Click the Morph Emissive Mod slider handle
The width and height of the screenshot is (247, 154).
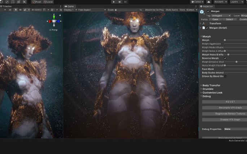pyautogui.click(x=236, y=62)
